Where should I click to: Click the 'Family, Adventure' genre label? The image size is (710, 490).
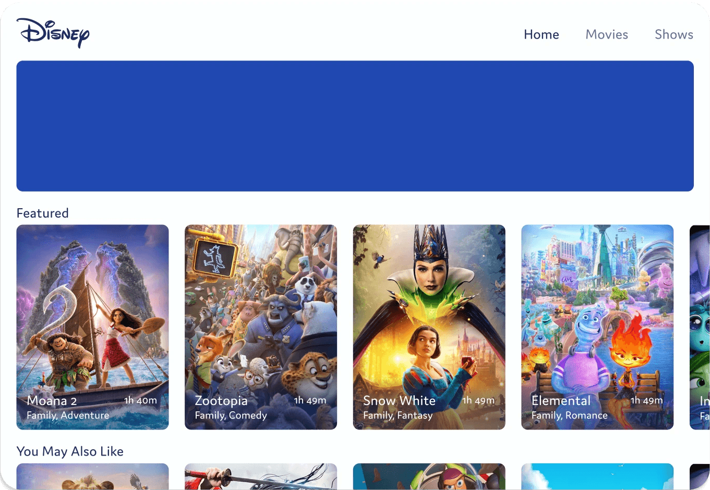pyautogui.click(x=68, y=415)
